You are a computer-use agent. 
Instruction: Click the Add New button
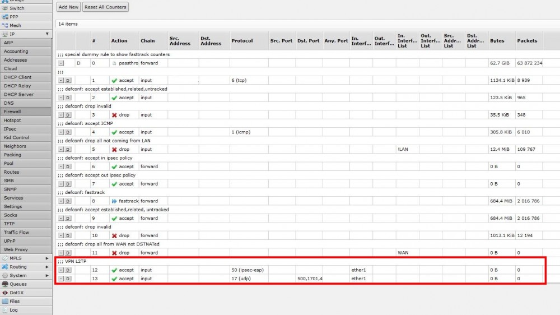tap(68, 7)
